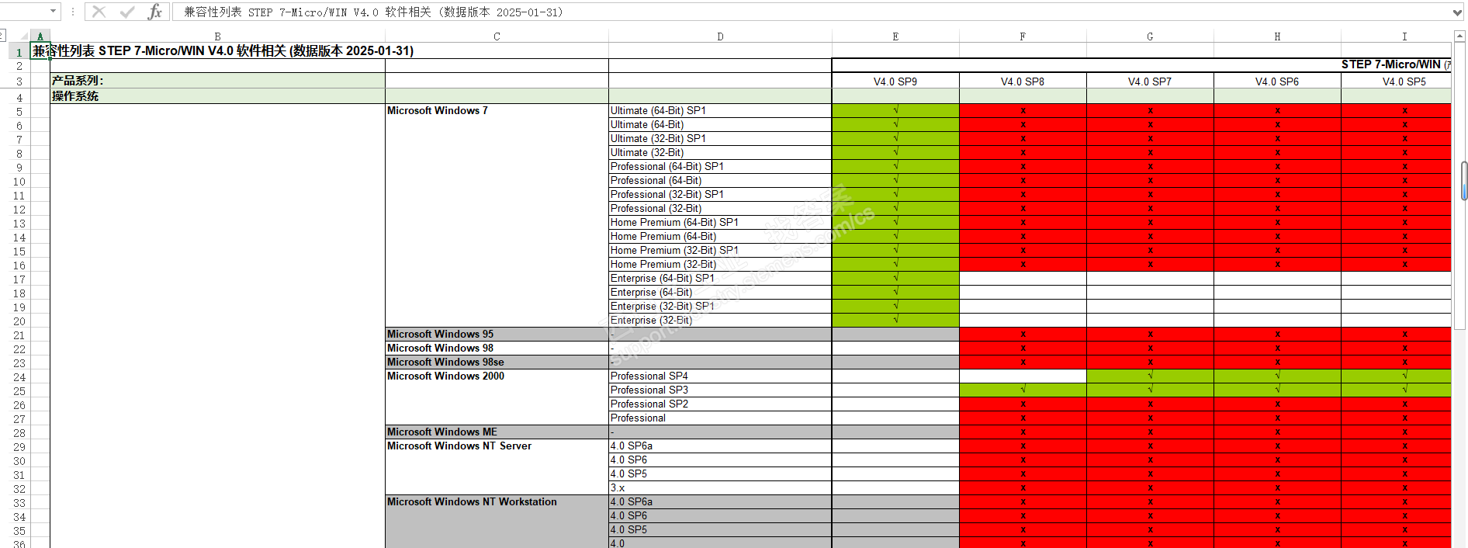Select row 5 header
Image resolution: width=1468 pixels, height=548 pixels.
point(19,112)
